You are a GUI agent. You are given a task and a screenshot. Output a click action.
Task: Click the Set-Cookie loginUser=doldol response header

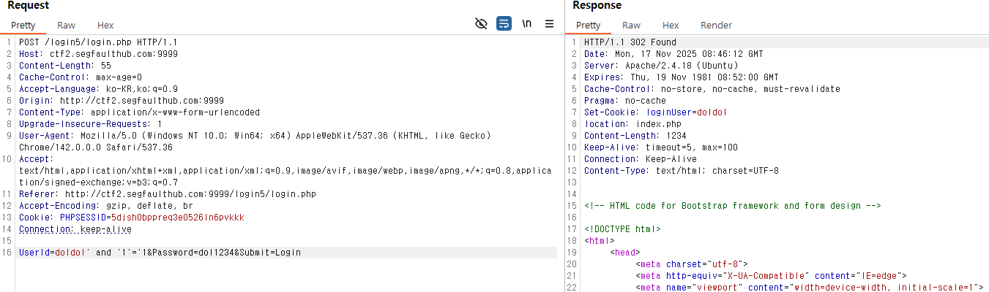point(655,112)
